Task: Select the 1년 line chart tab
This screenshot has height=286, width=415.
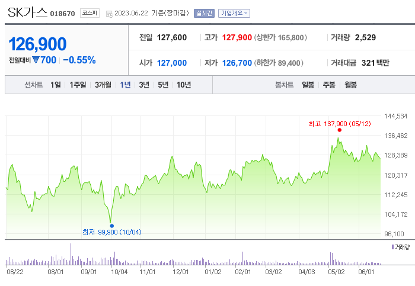Action: (125, 85)
